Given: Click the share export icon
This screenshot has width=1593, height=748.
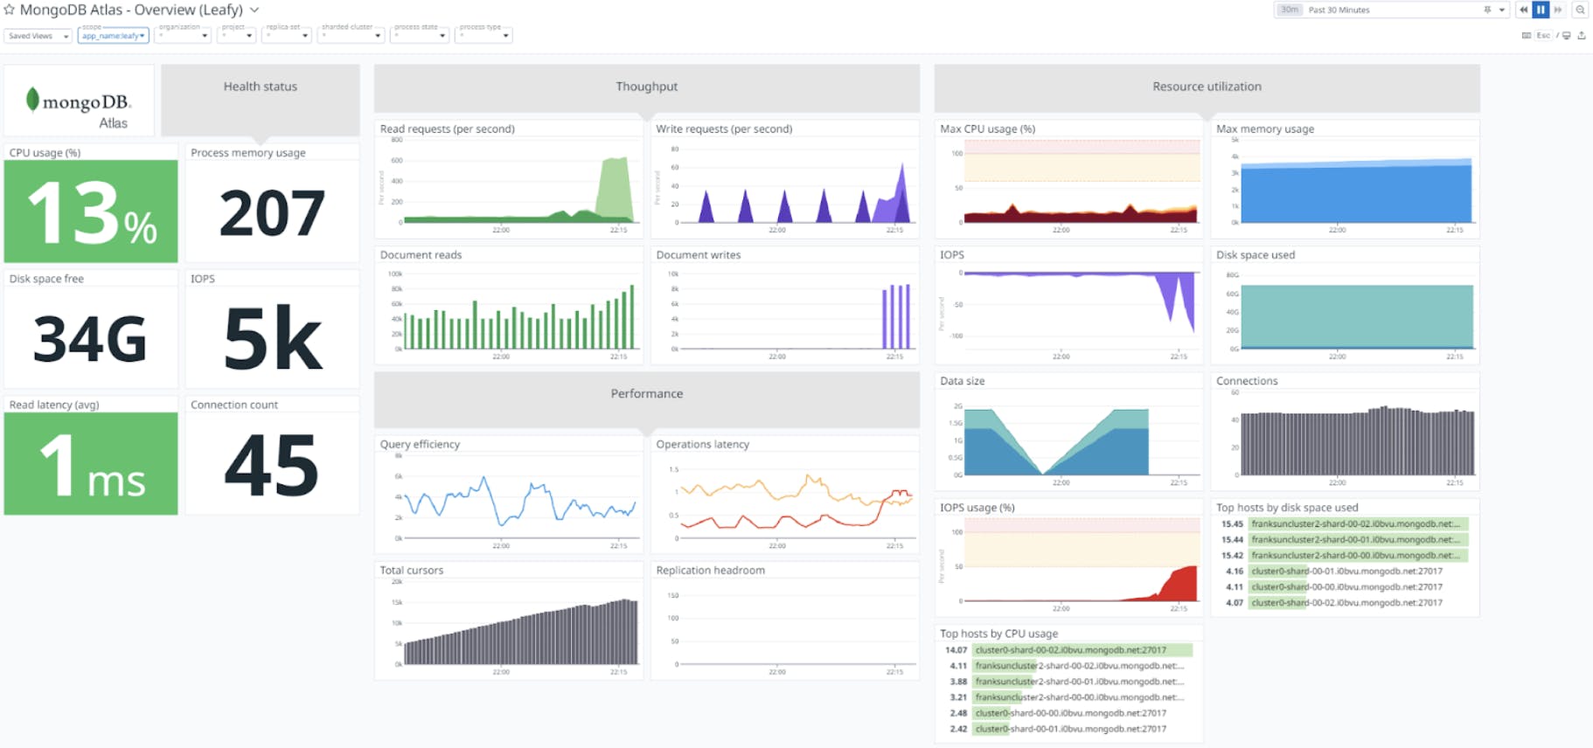Looking at the screenshot, I should coord(1582,36).
